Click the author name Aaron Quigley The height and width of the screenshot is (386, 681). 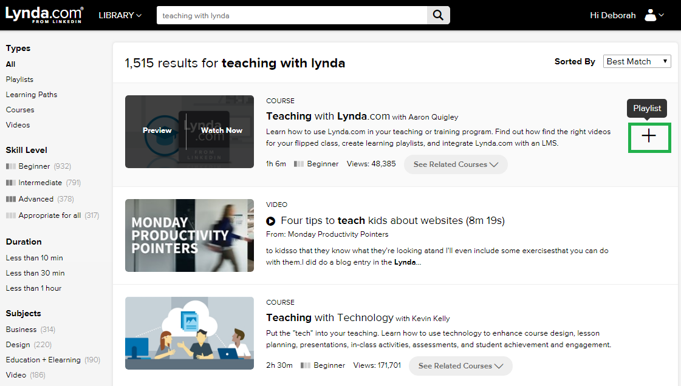click(x=433, y=117)
